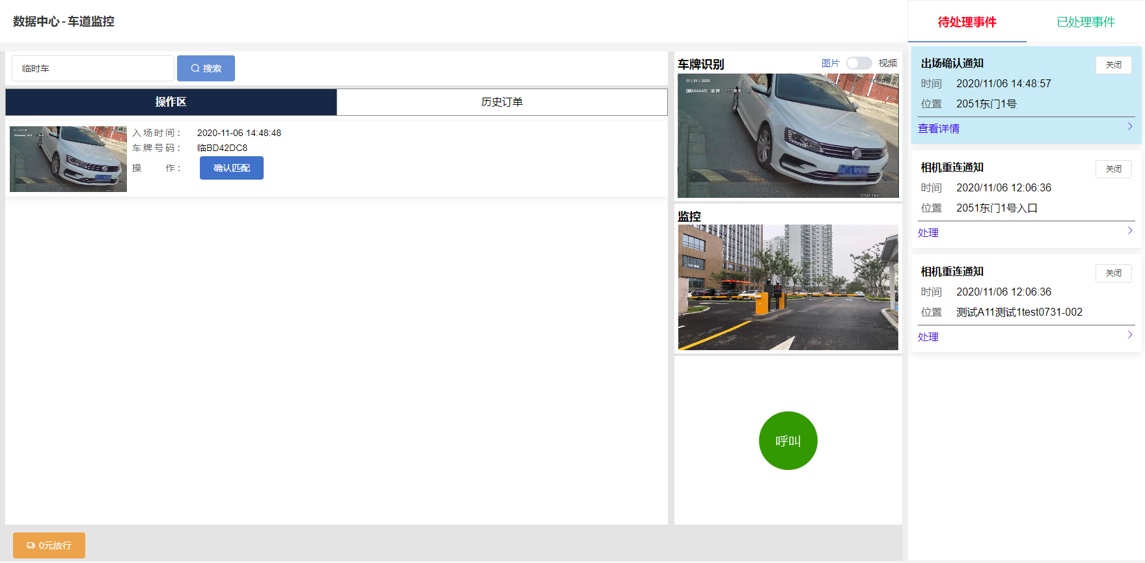Close the 出场确认通知 notification
The width and height of the screenshot is (1145, 563).
1113,65
